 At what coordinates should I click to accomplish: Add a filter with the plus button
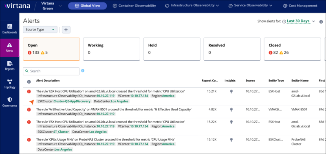(x=66, y=30)
